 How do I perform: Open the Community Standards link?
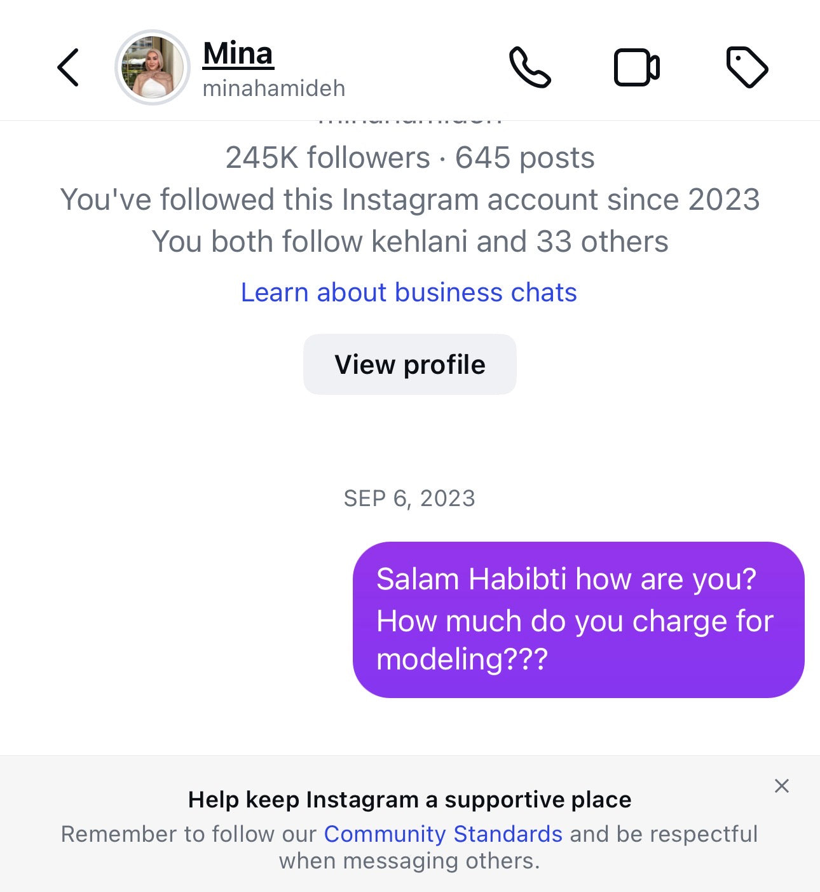[443, 834]
